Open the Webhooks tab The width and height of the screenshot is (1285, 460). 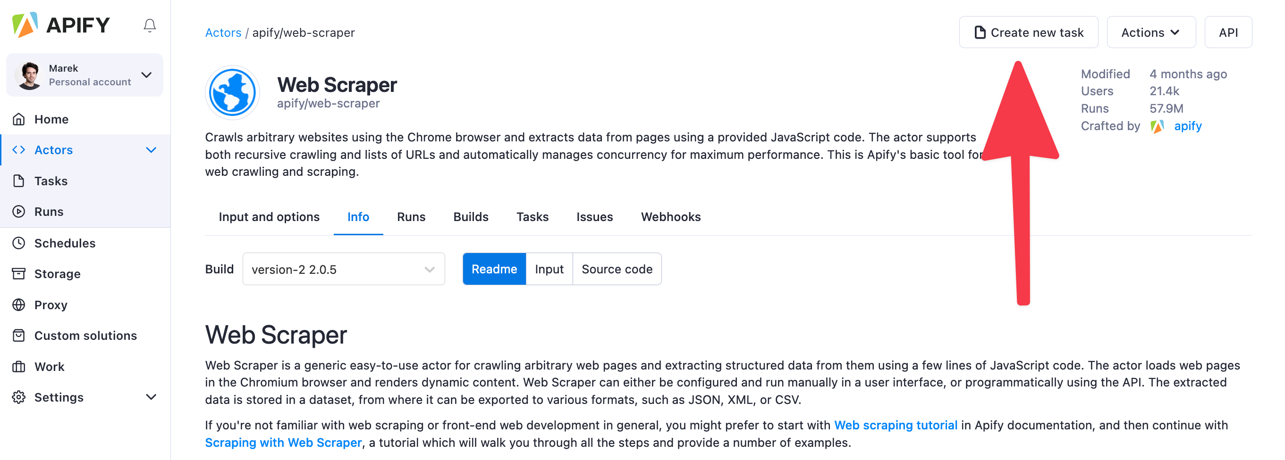pos(670,217)
